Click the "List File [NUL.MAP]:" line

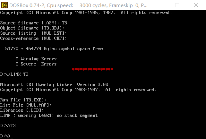coord(26,105)
